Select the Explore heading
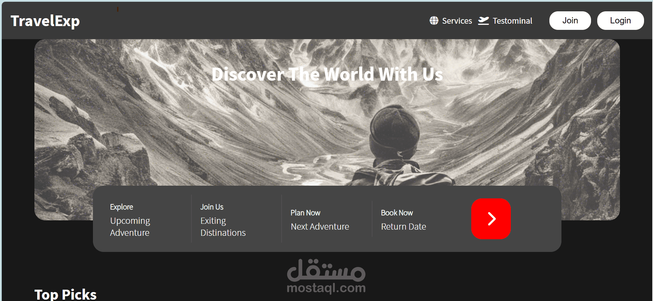Screen dimensions: 653x301 [122, 207]
